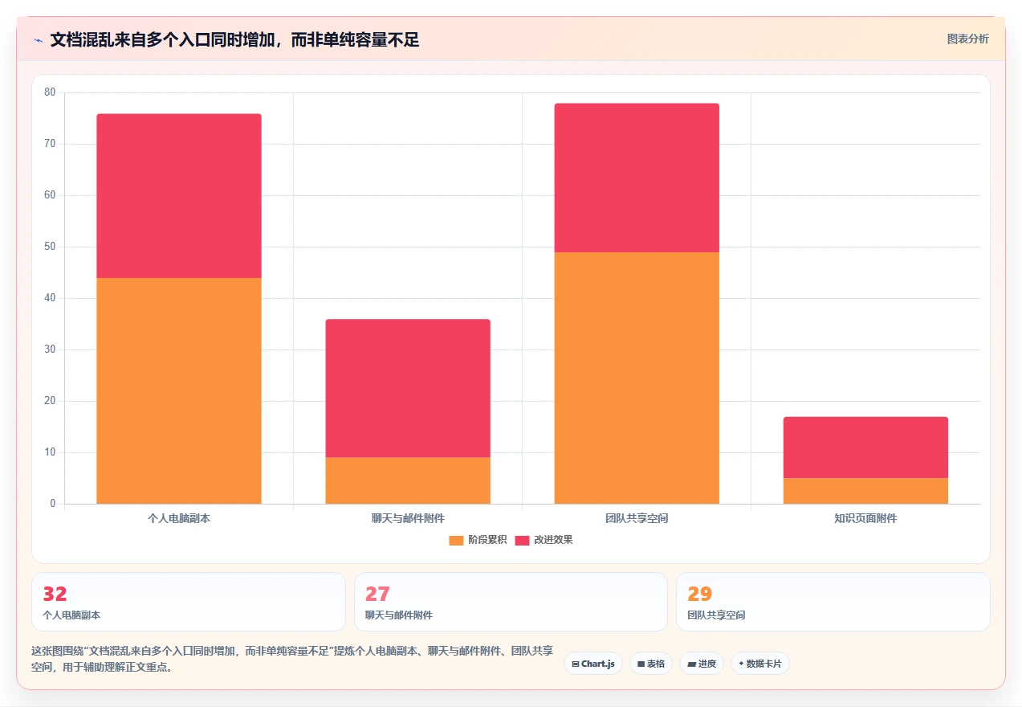1022x707 pixels.
Task: Click the Chart.js tag chip
Action: (593, 664)
